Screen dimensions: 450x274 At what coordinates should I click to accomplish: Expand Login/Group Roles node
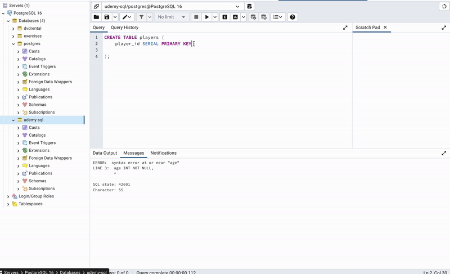(8, 196)
